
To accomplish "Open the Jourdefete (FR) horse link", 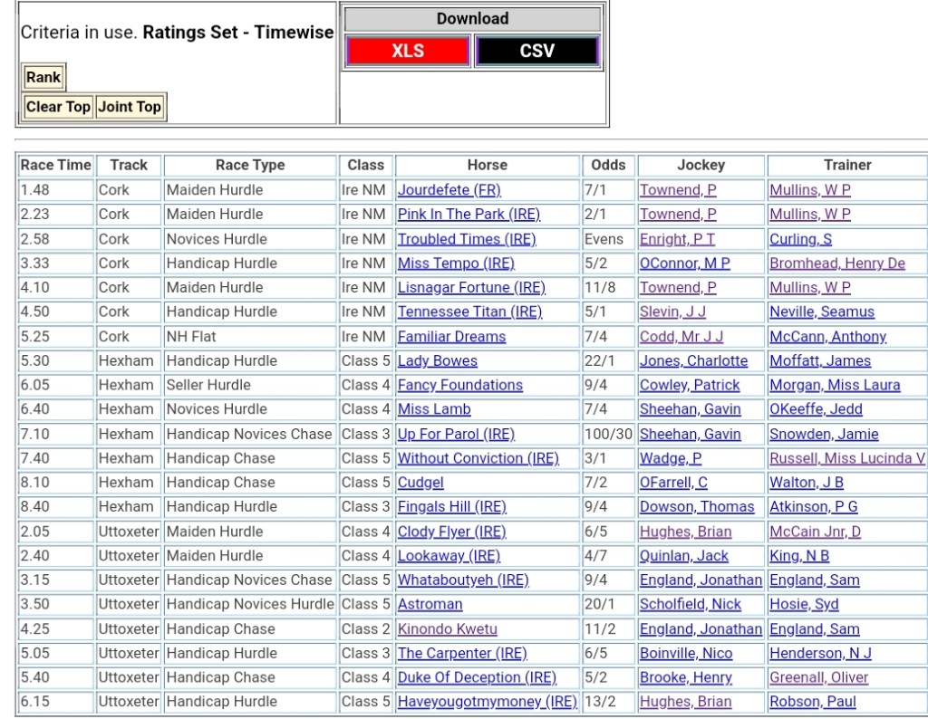I will [449, 190].
